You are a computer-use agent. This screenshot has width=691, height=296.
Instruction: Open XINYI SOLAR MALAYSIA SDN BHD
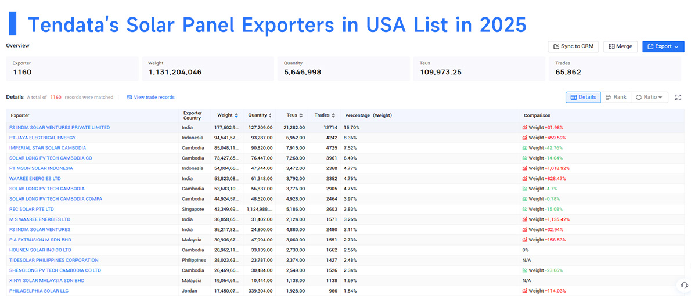pos(46,280)
